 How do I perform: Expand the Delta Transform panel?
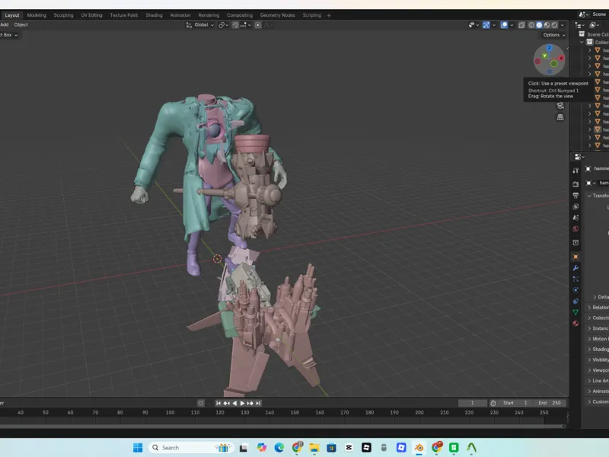pos(601,297)
